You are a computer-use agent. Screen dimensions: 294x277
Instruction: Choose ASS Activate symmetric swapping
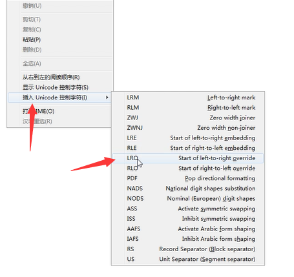pos(188,209)
